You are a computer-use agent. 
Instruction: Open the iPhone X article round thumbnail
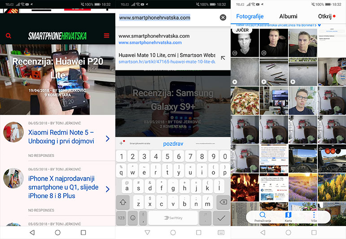[x=13, y=178]
